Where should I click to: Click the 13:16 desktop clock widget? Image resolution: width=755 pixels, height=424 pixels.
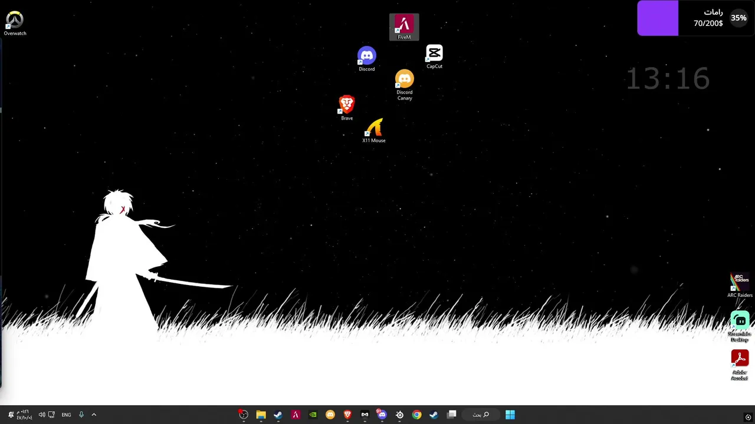tap(667, 78)
